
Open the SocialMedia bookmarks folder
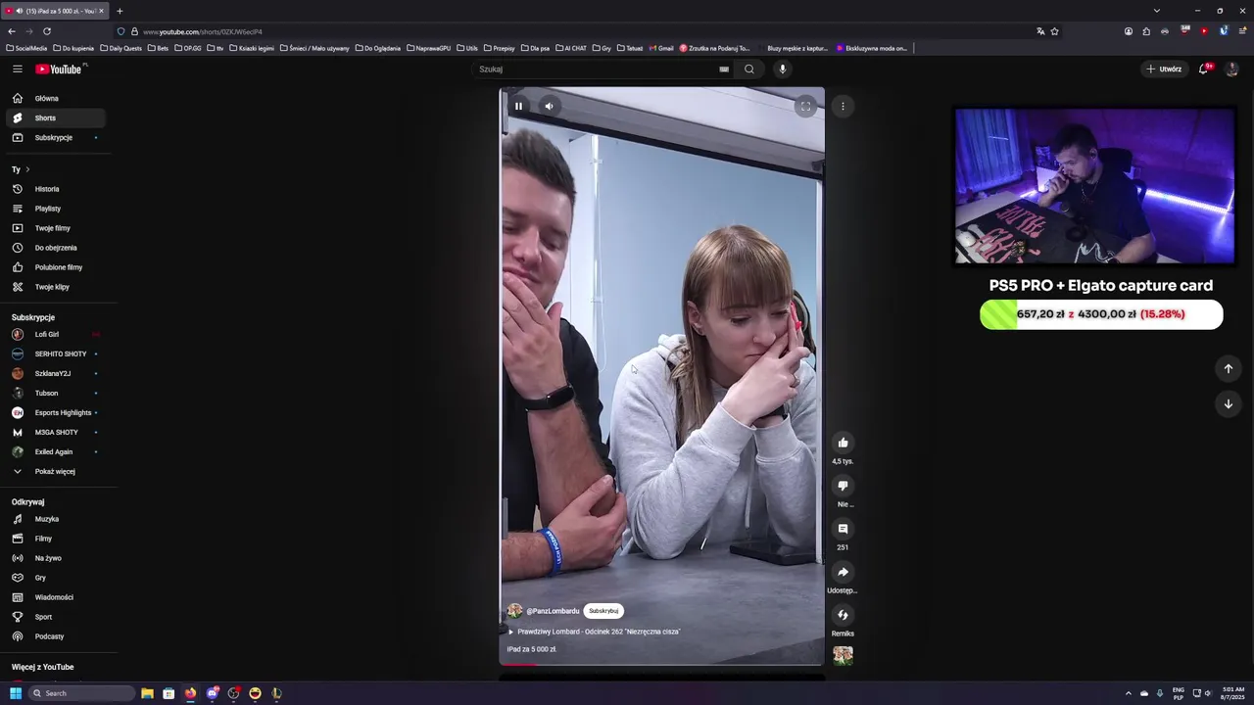pyautogui.click(x=26, y=48)
